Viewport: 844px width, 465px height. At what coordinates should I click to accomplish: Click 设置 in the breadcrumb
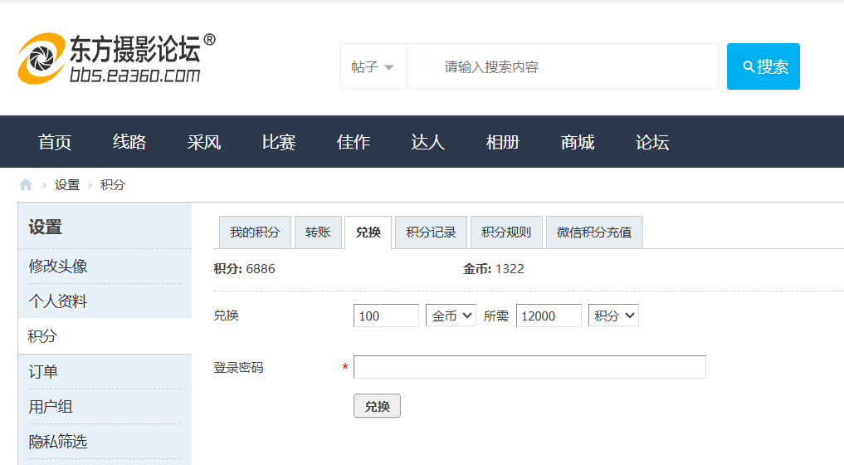click(x=67, y=185)
